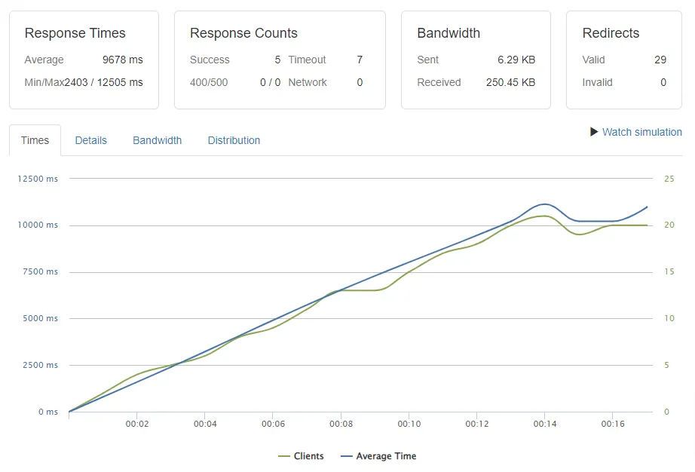The height and width of the screenshot is (472, 695).
Task: Switch to the Times tab
Action: [x=35, y=140]
